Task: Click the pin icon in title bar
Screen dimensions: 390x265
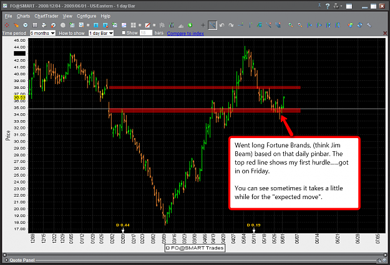Action: click(319, 6)
